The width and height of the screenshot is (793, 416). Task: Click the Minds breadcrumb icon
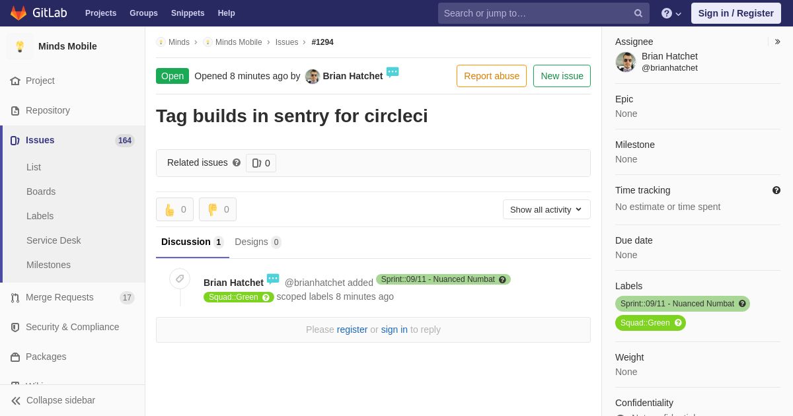[x=161, y=42]
